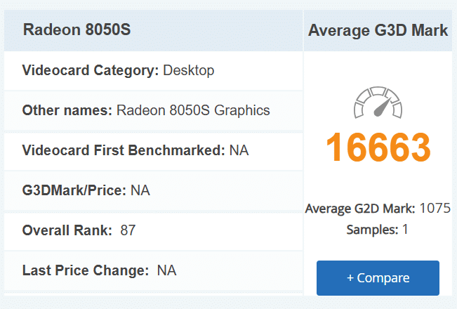Click the Last Price Change: NA row
The image size is (457, 309).
click(x=153, y=270)
